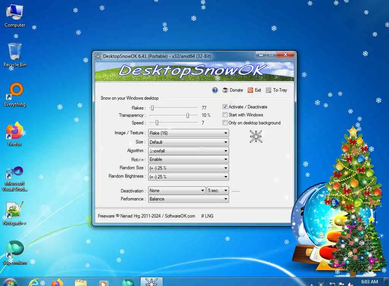
Task: Click the red Exit power icon
Action: tap(250, 90)
